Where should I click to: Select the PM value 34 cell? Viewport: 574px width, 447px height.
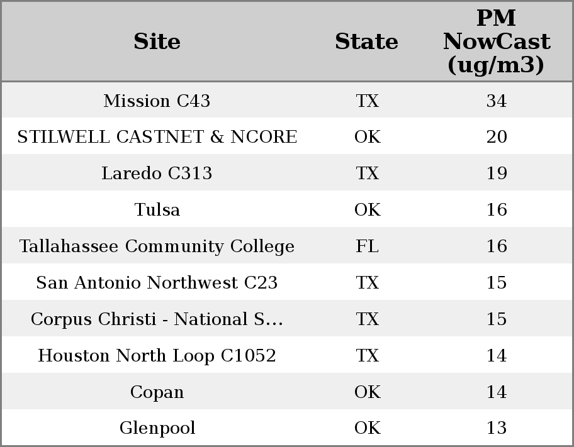tap(496, 101)
